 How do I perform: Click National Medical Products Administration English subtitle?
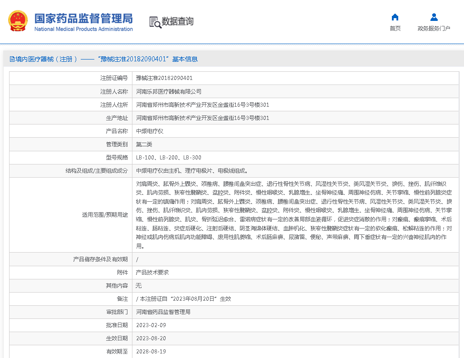click(x=83, y=29)
